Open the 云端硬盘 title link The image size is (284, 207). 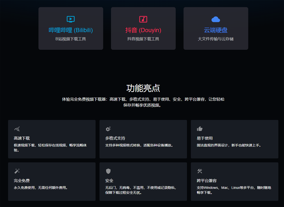(x=216, y=30)
